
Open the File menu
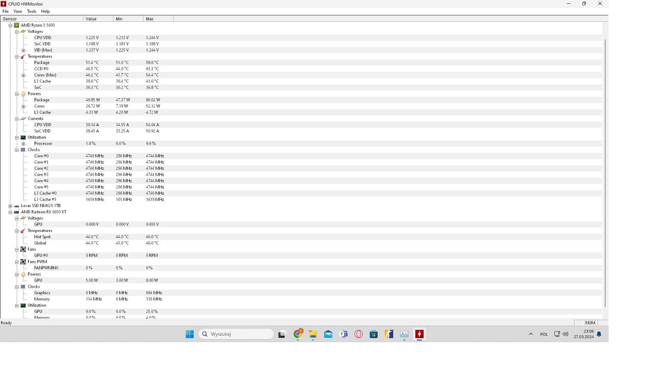tap(6, 11)
